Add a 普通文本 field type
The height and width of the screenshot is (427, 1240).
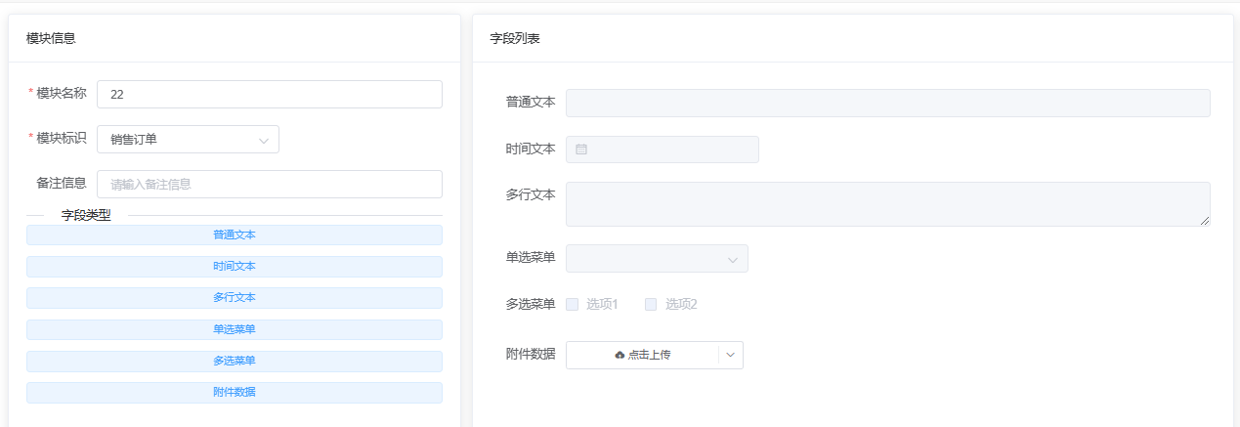coord(234,235)
